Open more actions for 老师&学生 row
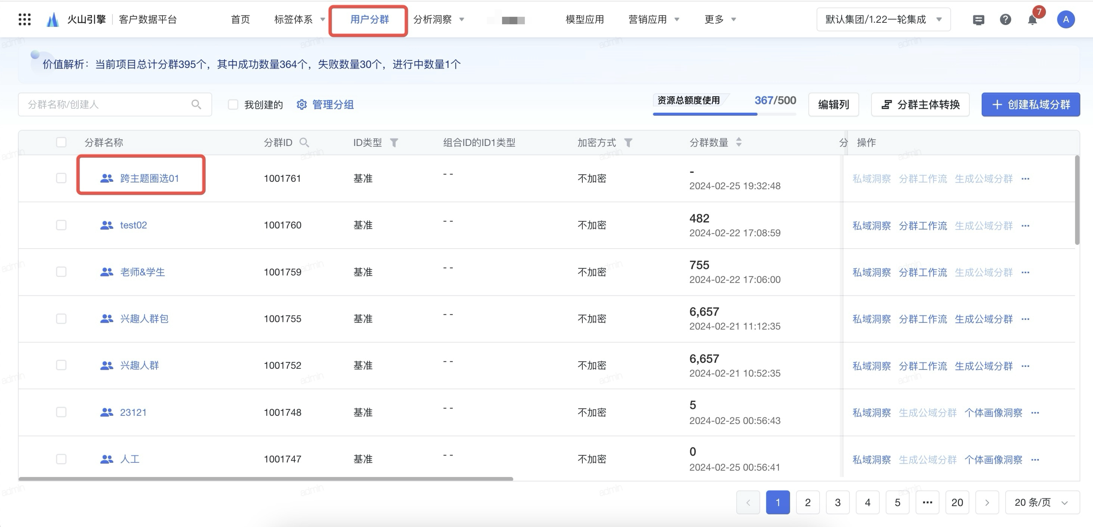 click(1025, 272)
